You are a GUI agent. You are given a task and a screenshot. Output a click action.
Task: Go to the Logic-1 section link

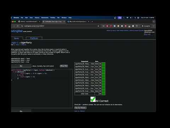[x=15, y=43]
